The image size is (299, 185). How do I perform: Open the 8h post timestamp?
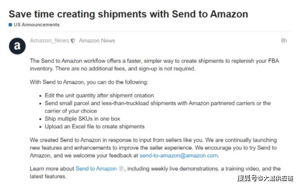(x=284, y=40)
